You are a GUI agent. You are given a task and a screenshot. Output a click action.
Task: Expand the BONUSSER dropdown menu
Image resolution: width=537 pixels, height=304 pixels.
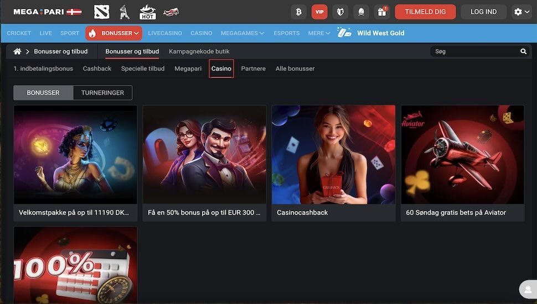tap(113, 33)
